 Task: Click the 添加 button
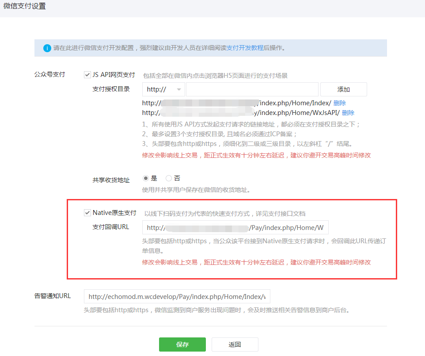point(343,89)
